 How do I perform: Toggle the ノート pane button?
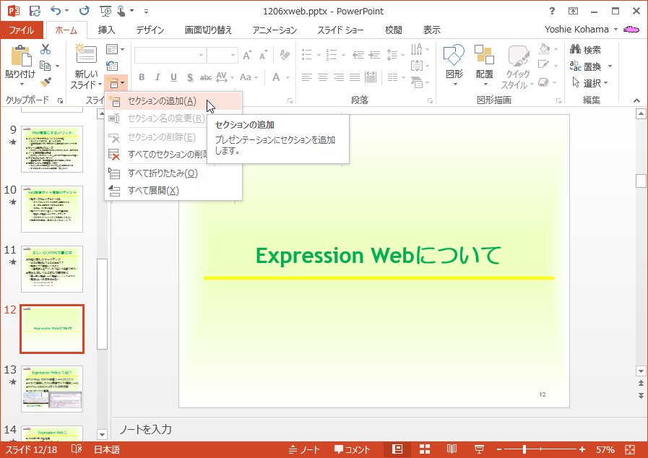305,449
